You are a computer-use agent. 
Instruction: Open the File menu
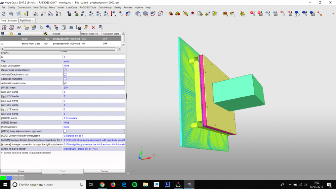(x=3, y=7)
